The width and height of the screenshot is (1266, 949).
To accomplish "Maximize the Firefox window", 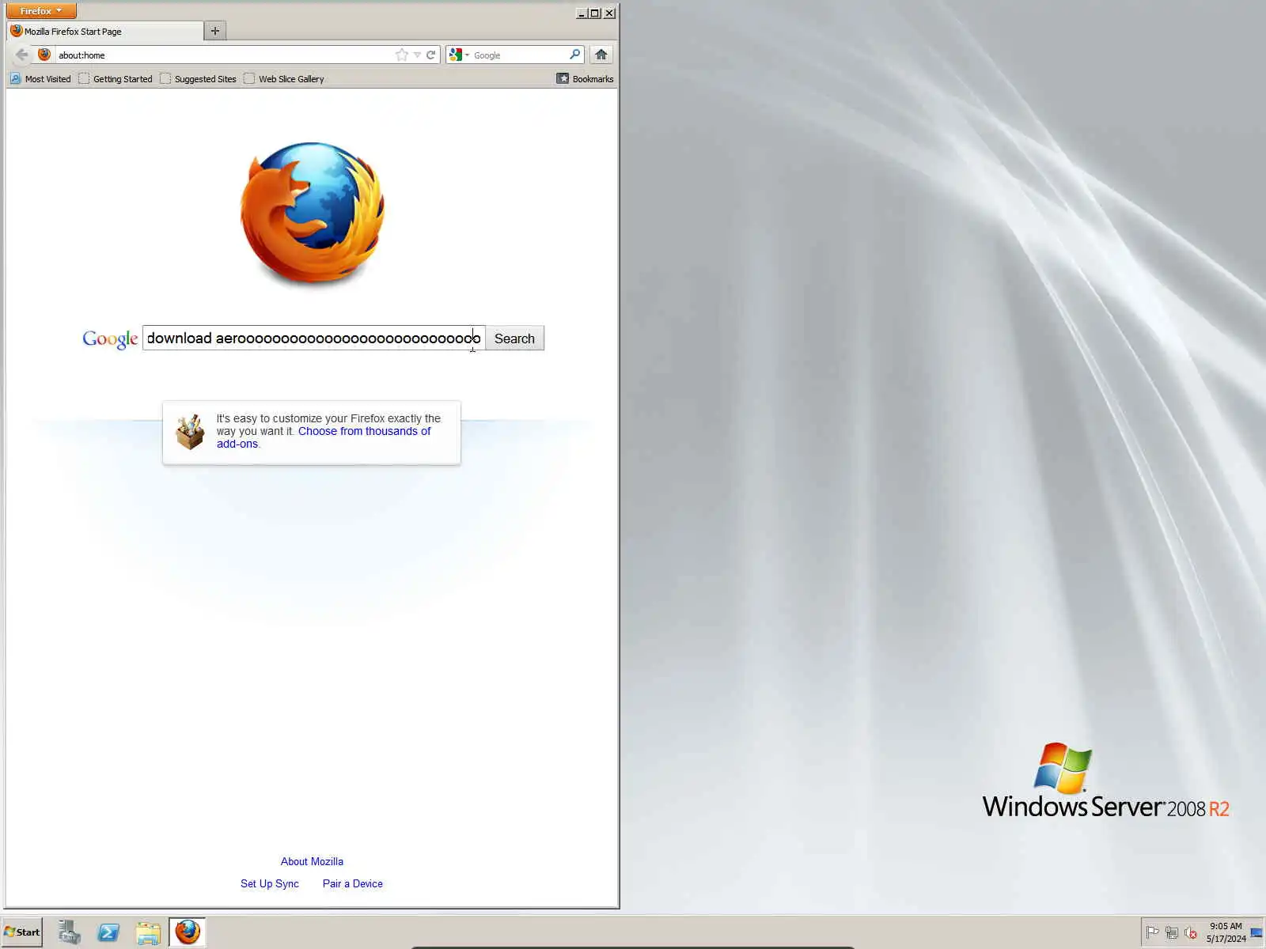I will 595,13.
